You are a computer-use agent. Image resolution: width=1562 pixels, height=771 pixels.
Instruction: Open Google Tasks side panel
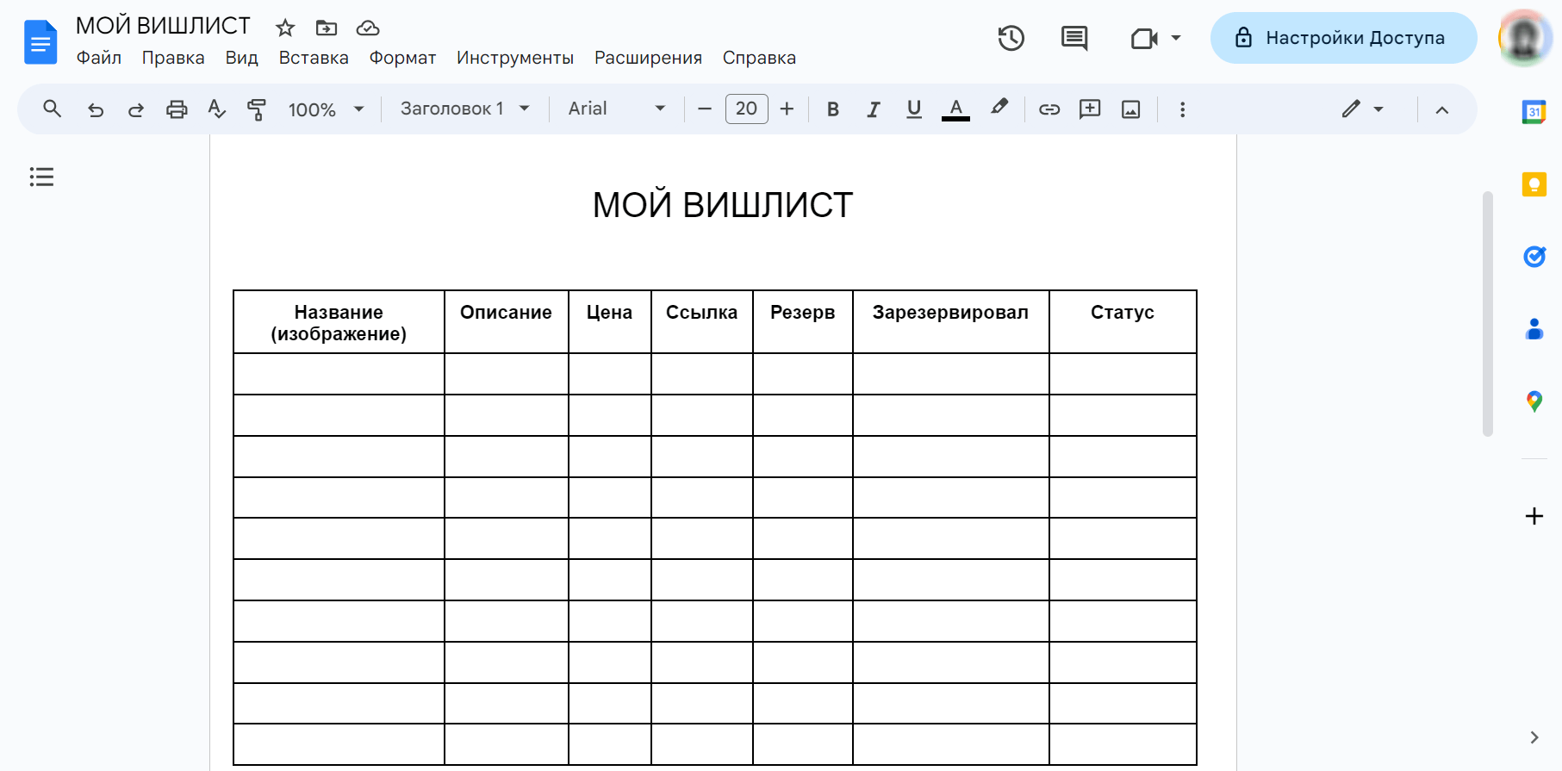tap(1534, 257)
